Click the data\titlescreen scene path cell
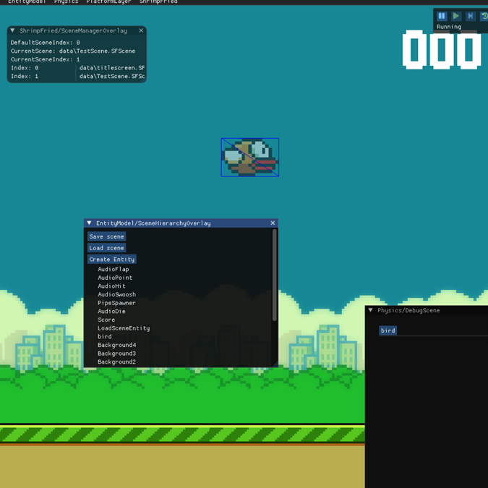The width and height of the screenshot is (488, 488). pos(112,67)
